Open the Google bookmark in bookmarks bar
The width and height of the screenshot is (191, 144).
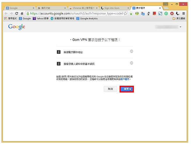click(x=25, y=18)
